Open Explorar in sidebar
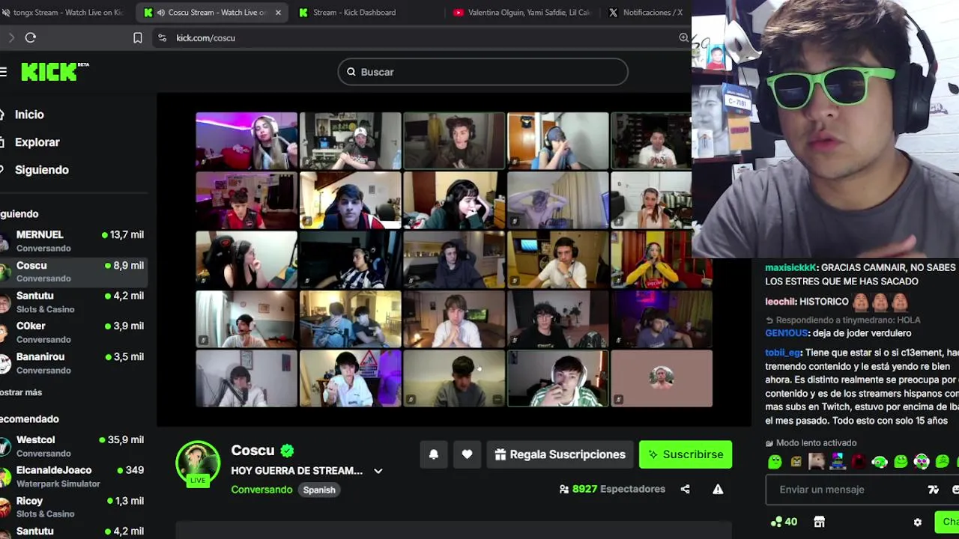This screenshot has height=539, width=959. [37, 142]
